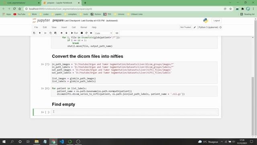
Task: Open the File menu
Action: [x=36, y=27]
